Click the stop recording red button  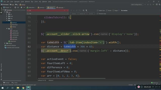pos(139,87)
